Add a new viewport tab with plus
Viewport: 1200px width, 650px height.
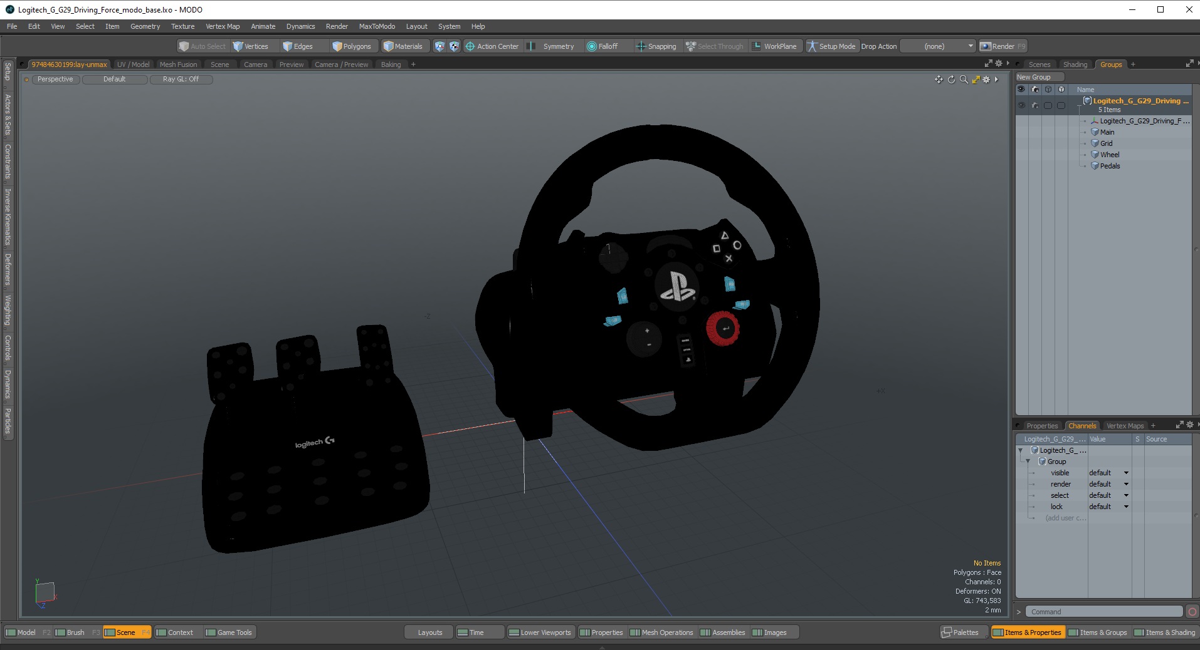tap(413, 64)
